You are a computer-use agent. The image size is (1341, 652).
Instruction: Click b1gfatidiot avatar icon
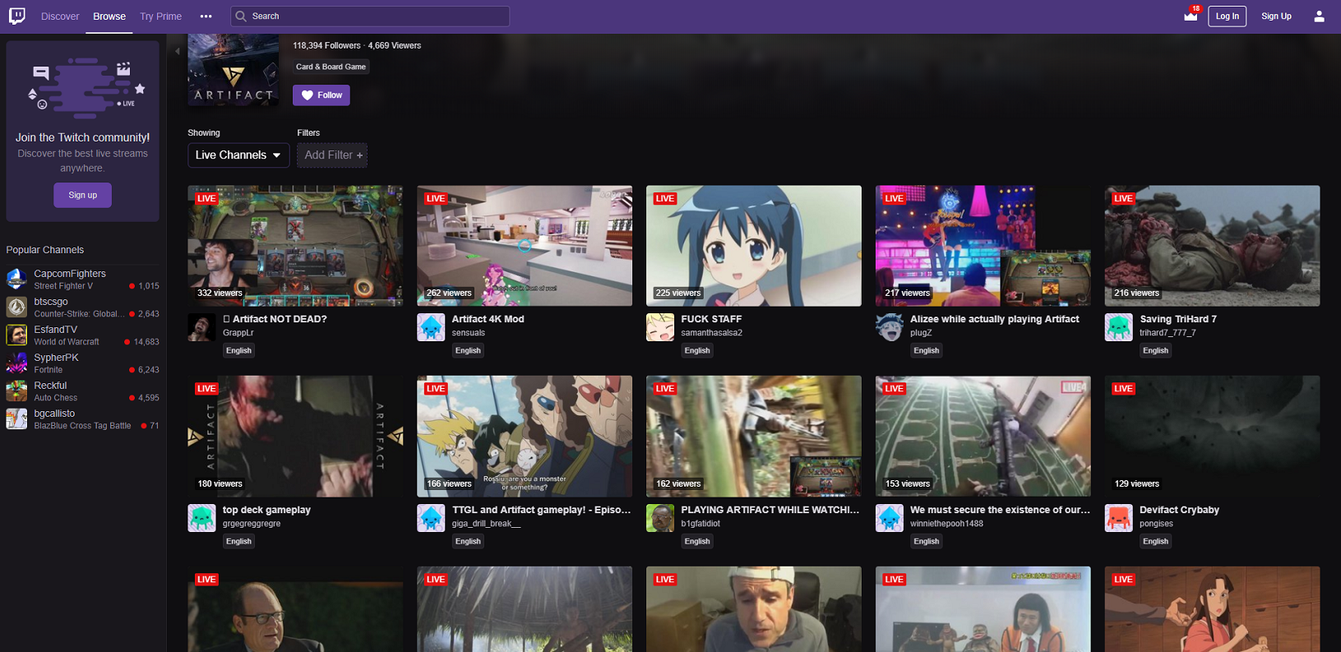(660, 518)
